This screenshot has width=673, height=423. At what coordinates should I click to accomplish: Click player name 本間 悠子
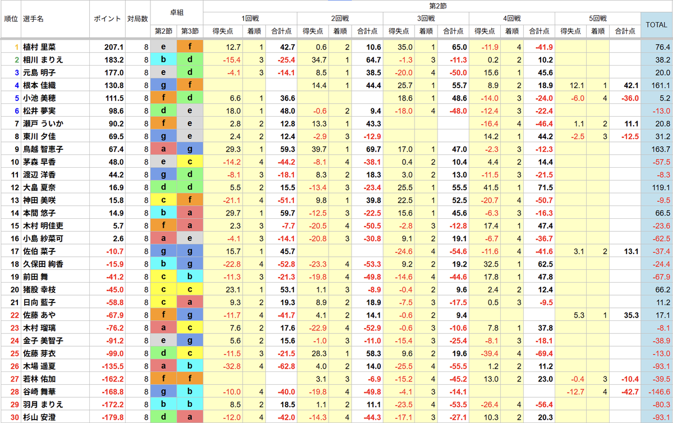tap(39, 213)
